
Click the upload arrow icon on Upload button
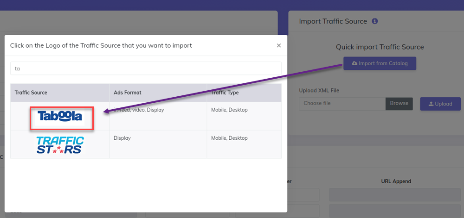tap(430, 104)
